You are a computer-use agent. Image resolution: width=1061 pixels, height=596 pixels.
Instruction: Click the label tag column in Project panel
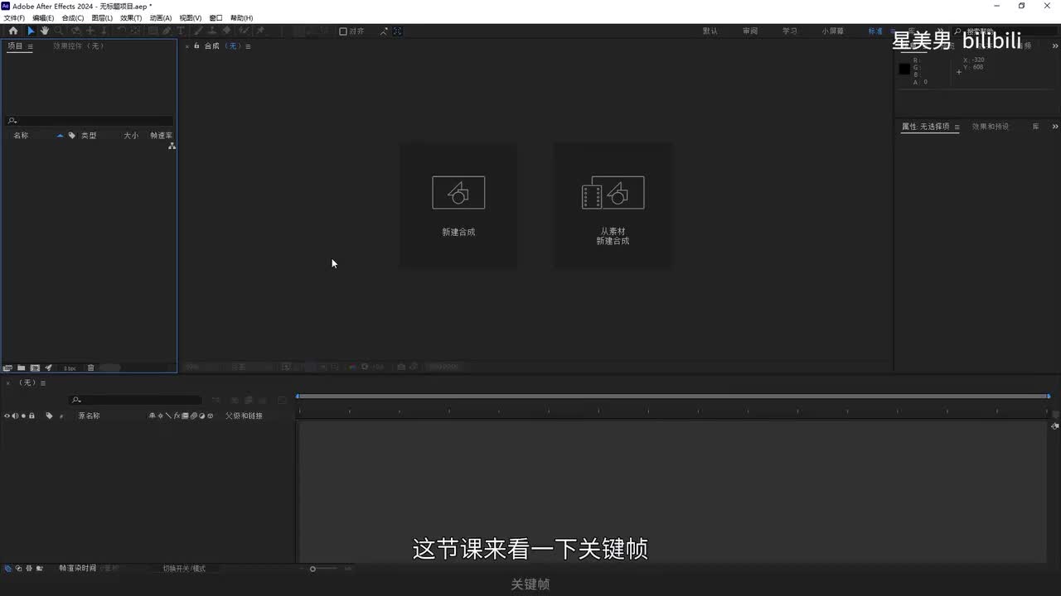pyautogui.click(x=72, y=135)
